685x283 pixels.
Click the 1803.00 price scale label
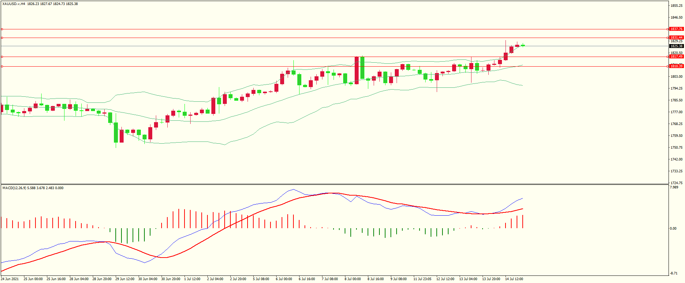pyautogui.click(x=676, y=77)
